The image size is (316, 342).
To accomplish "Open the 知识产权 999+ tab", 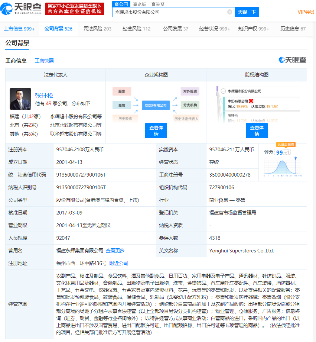I will (254, 29).
